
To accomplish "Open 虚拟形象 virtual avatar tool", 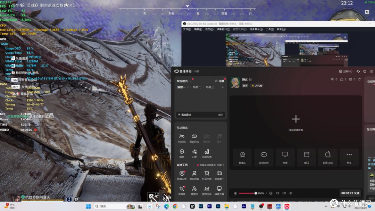I will (x=194, y=175).
